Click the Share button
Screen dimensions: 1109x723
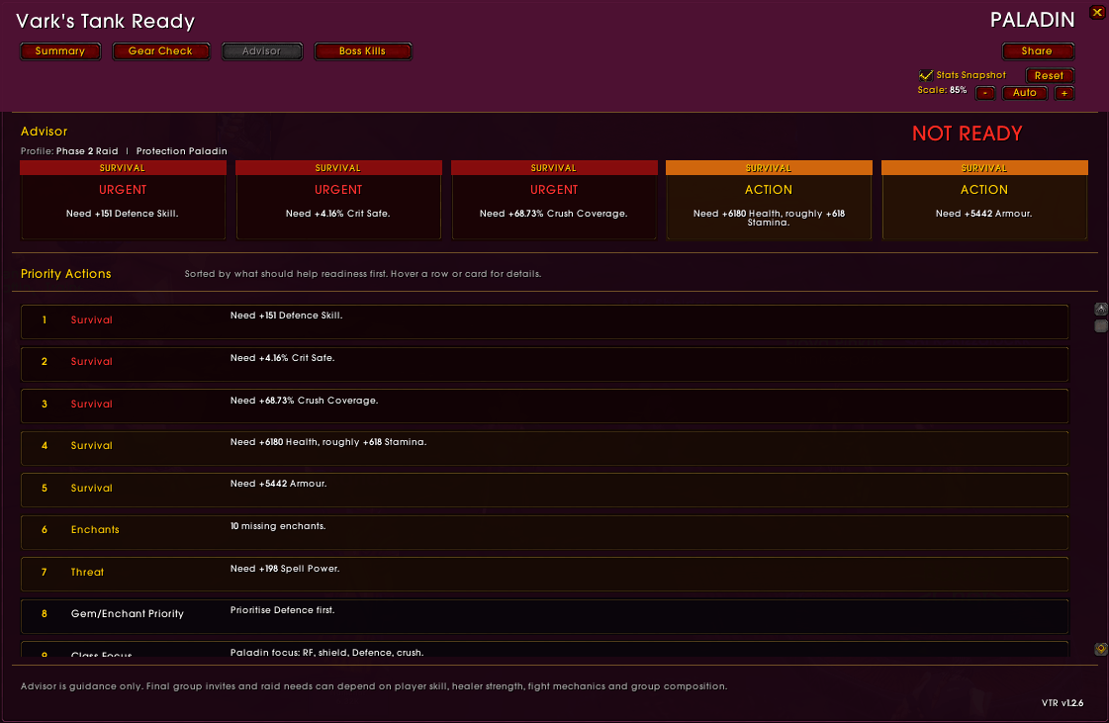1038,50
